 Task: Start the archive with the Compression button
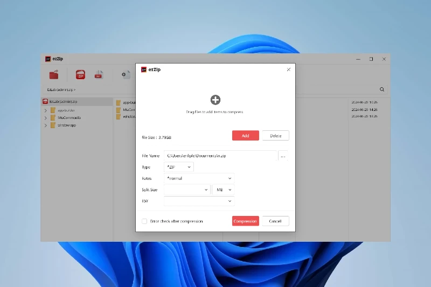[245, 221]
